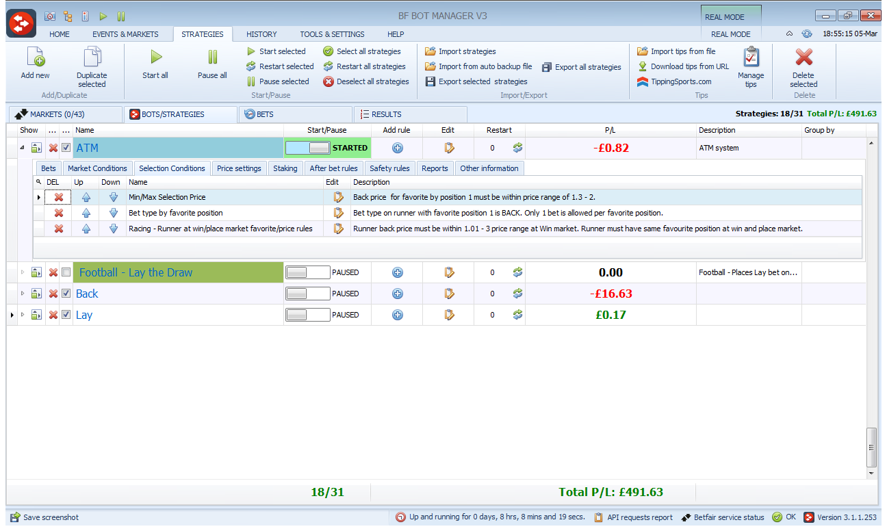Viewport: 887px width, 531px height.
Task: Add rule to ATM strategy
Action: [x=397, y=148]
